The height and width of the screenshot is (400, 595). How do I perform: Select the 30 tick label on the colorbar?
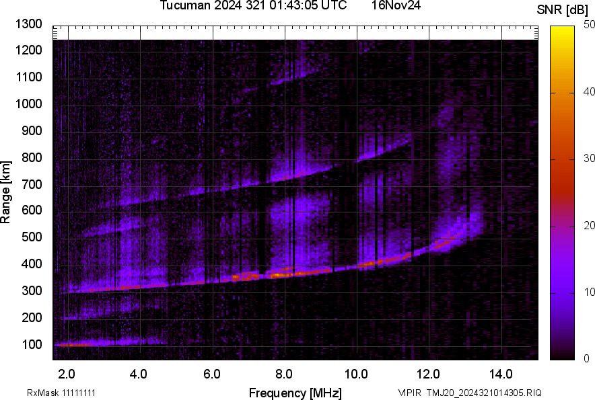(589, 159)
